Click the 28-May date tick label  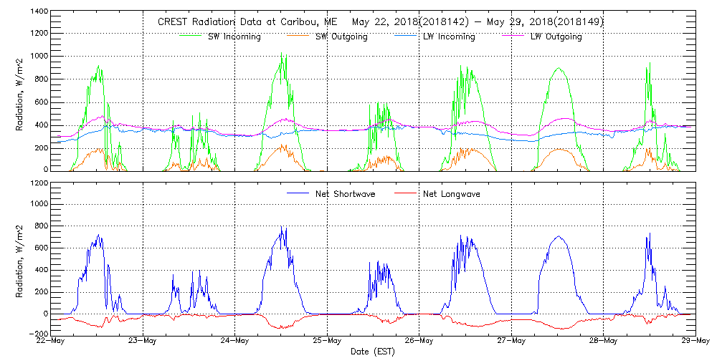[x=603, y=341]
